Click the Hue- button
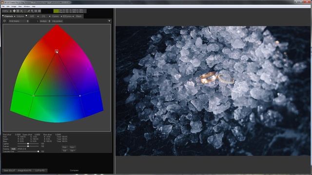312x175 pixels. pyautogui.click(x=64, y=147)
